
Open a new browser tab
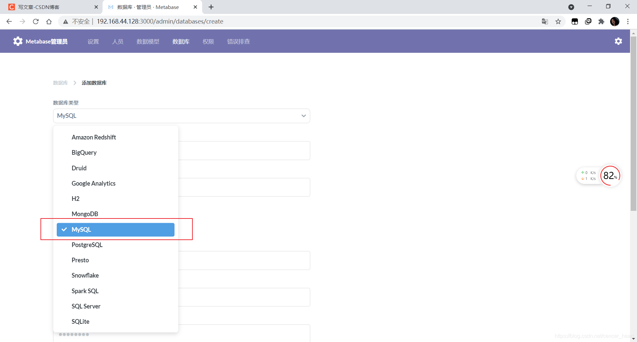tap(211, 7)
